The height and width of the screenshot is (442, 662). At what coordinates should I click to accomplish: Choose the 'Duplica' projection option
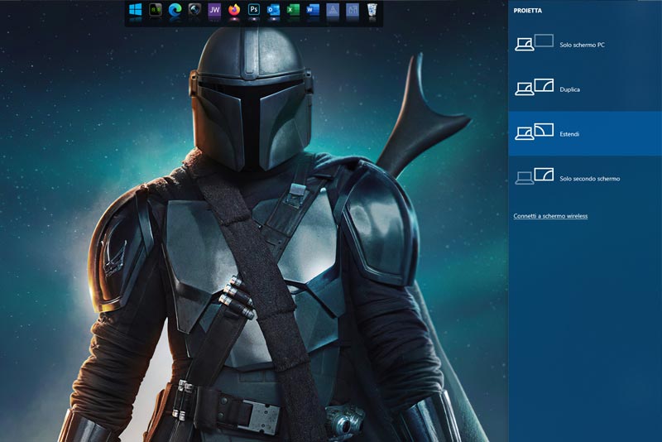point(585,89)
